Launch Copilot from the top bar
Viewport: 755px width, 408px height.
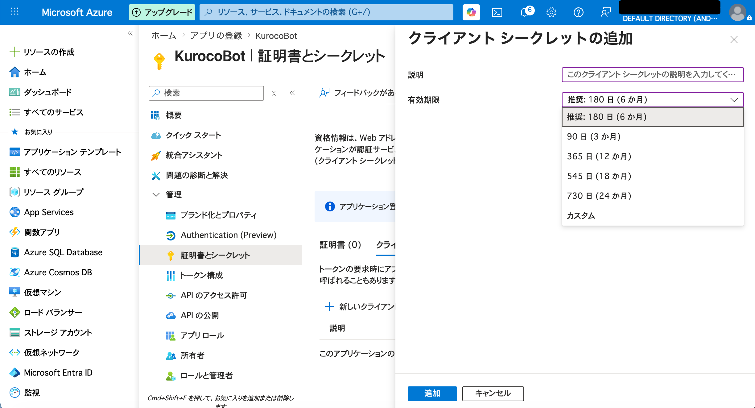tap(471, 12)
